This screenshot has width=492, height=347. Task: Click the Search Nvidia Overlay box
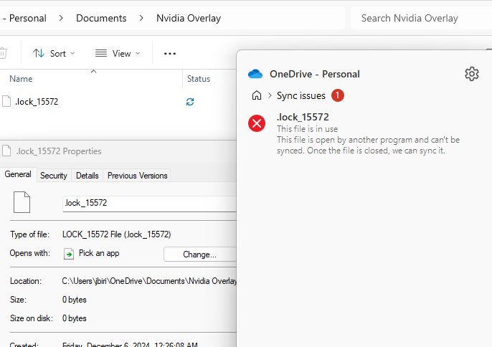421,18
